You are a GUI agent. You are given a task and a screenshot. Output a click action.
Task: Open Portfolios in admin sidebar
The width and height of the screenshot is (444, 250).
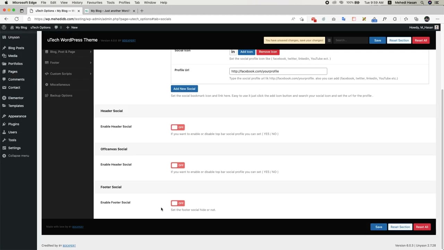[18, 64]
